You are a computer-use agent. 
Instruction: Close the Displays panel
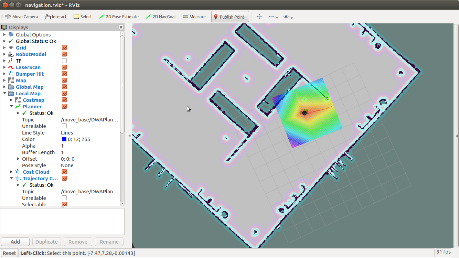(x=121, y=27)
